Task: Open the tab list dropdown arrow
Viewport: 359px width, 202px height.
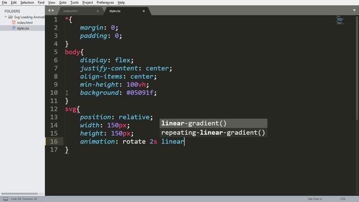Action: (x=354, y=10)
